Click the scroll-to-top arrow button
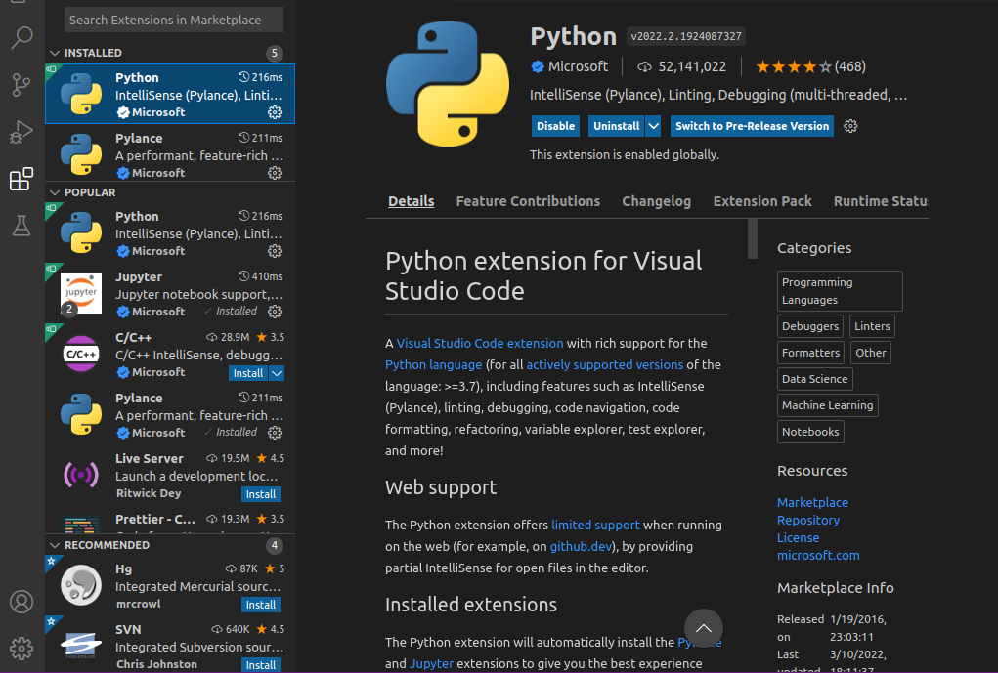Viewport: 998px width, 673px height. (x=704, y=628)
